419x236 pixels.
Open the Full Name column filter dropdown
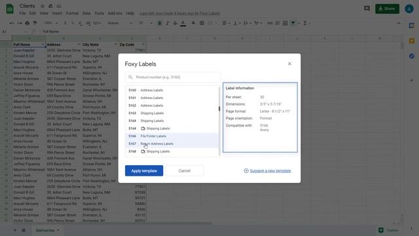tap(43, 45)
